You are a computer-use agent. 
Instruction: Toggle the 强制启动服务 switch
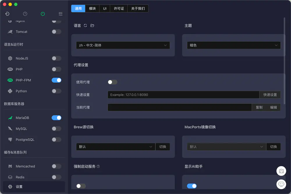81,186
